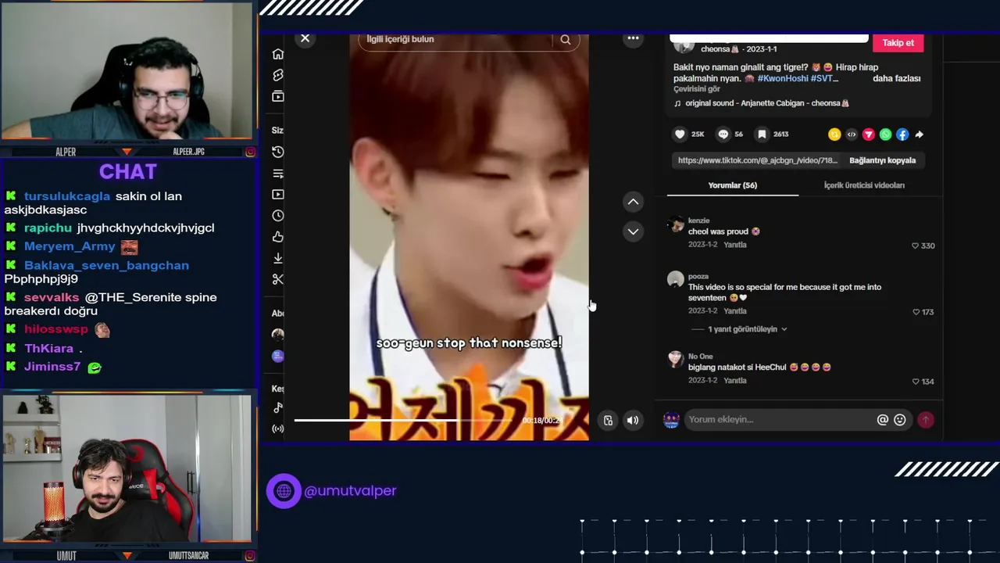Expand '1 yanıt görüntüleyin' replies
Image resolution: width=1000 pixels, height=563 pixels.
tap(746, 329)
